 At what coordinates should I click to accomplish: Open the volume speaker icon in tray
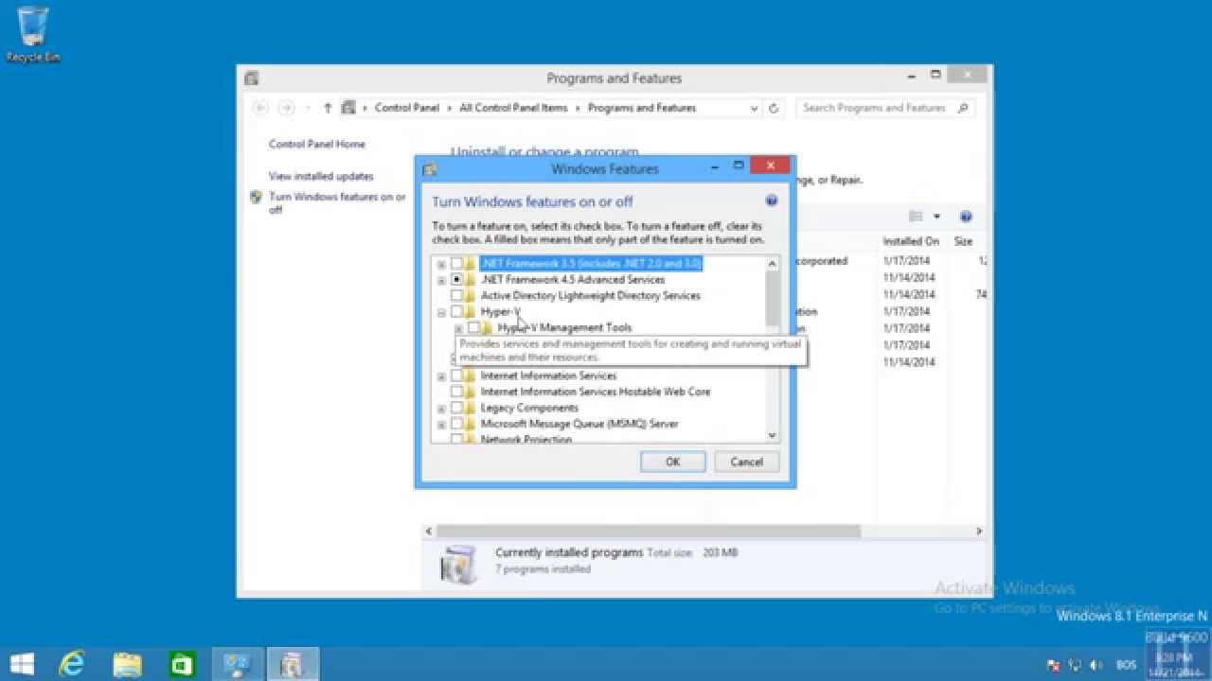1096,665
